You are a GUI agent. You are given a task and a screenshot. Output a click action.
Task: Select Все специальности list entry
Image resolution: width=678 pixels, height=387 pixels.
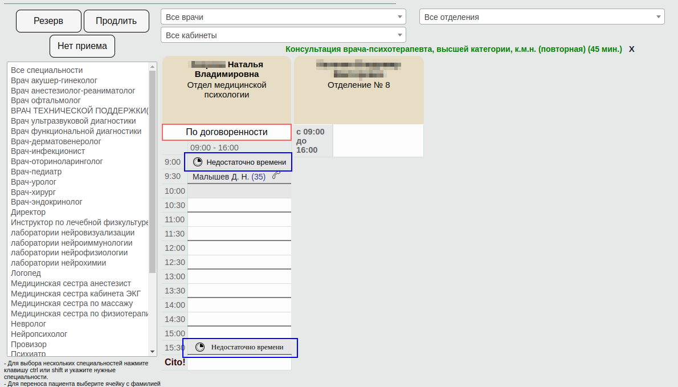[x=47, y=70]
